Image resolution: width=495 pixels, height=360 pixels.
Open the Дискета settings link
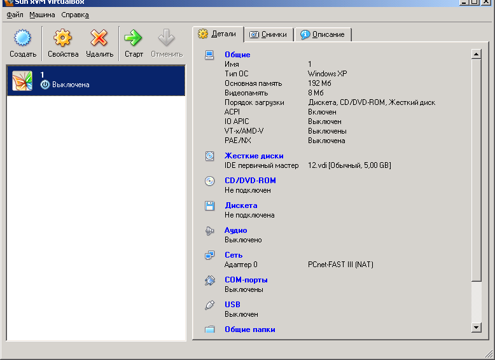(x=241, y=205)
